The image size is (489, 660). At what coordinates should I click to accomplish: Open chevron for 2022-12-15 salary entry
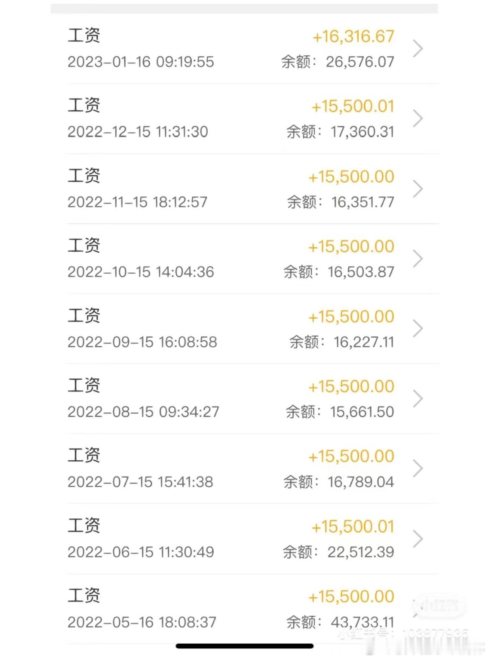pyautogui.click(x=418, y=119)
